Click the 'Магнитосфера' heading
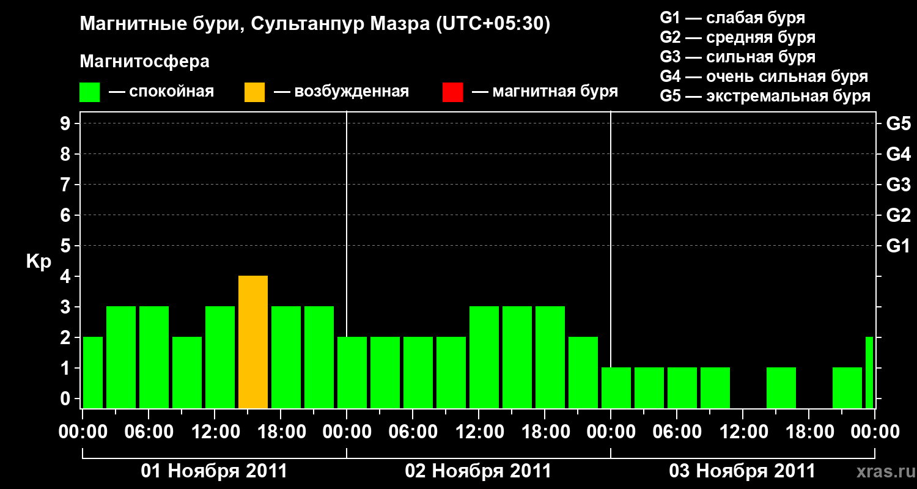The image size is (917, 489). (x=145, y=62)
